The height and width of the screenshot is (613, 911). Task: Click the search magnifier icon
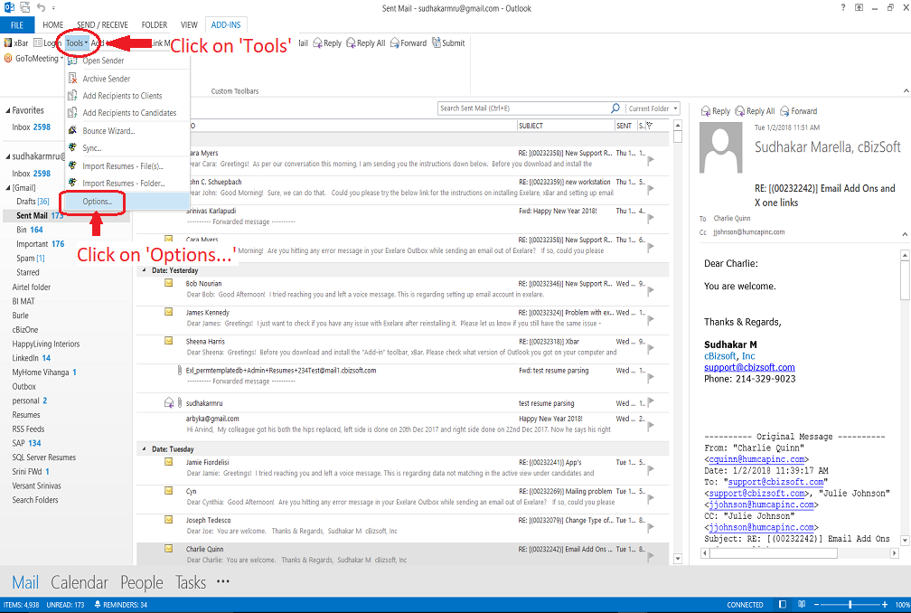[x=615, y=108]
